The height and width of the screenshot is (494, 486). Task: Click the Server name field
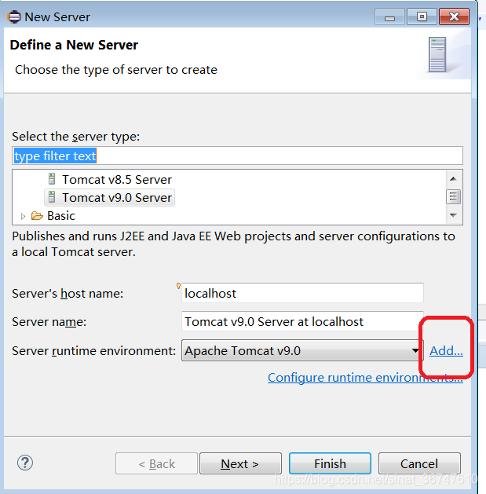pos(302,322)
